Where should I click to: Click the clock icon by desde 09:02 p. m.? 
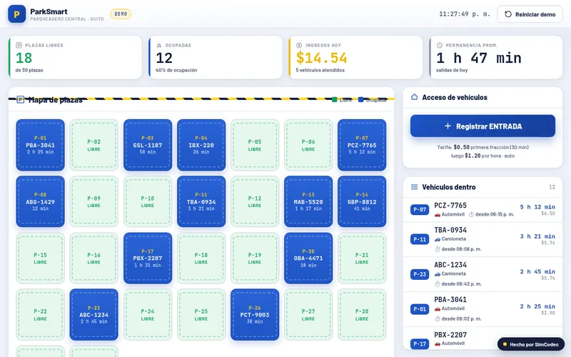pyautogui.click(x=437, y=318)
